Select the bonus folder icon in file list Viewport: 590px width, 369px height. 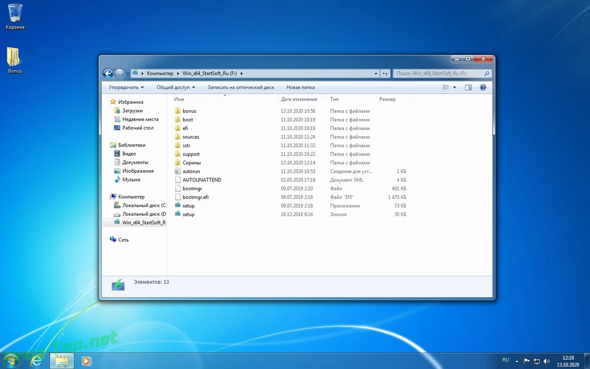click(178, 111)
